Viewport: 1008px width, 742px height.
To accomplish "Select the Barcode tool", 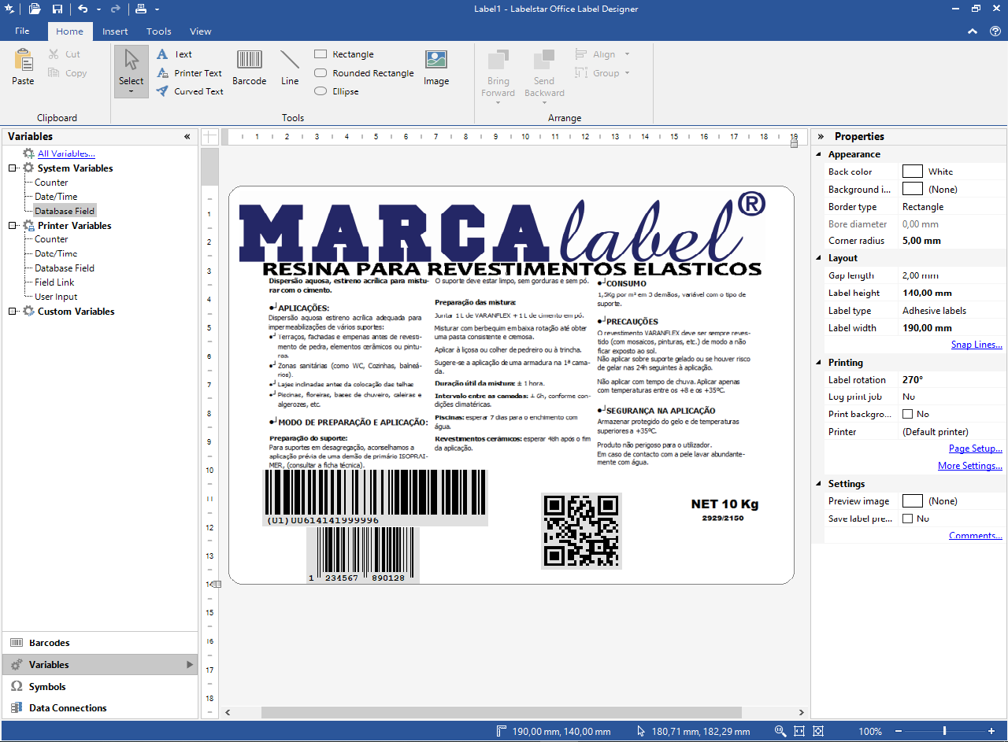I will pos(250,68).
